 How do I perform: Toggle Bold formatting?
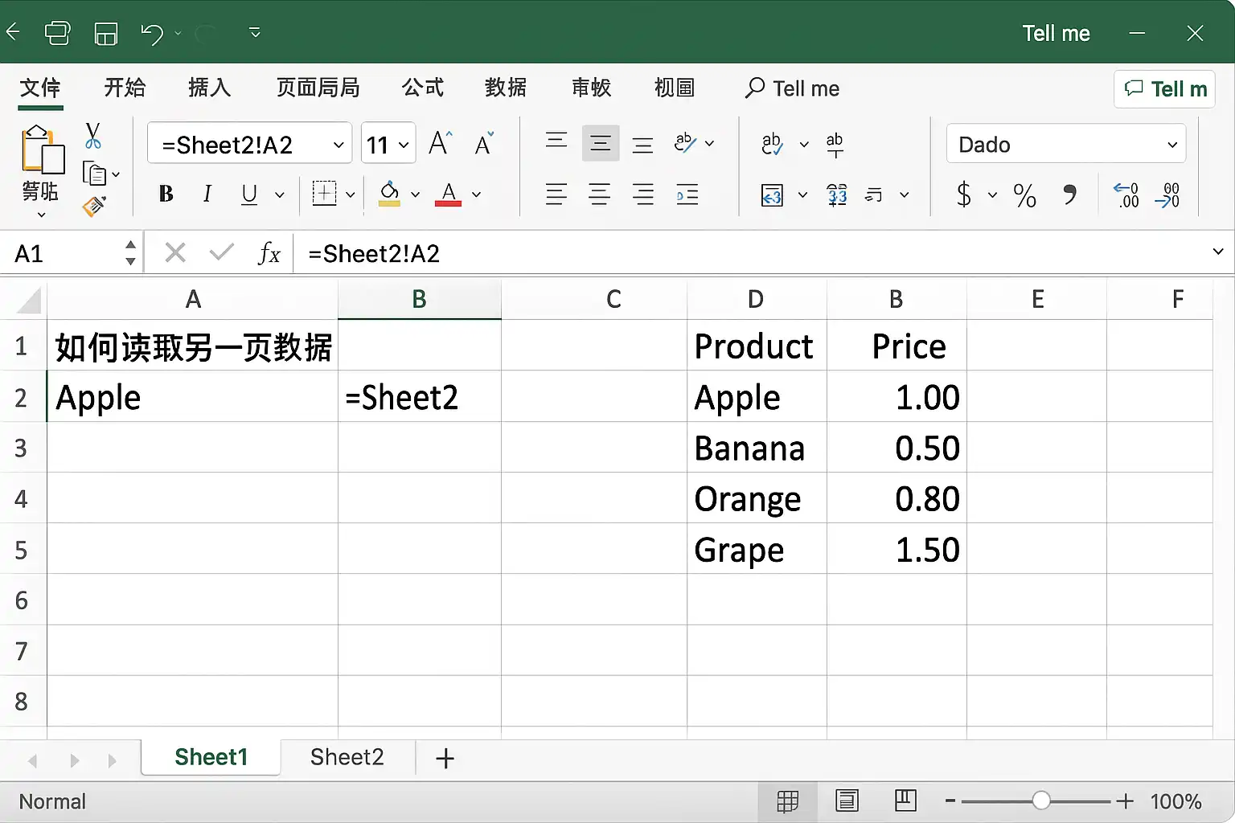click(166, 194)
